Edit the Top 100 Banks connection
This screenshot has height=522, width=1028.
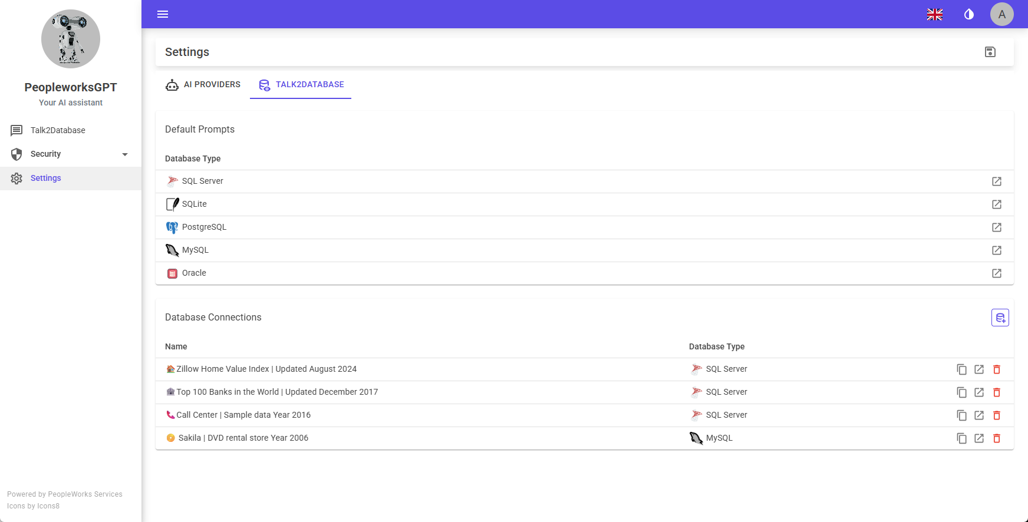coord(979,392)
